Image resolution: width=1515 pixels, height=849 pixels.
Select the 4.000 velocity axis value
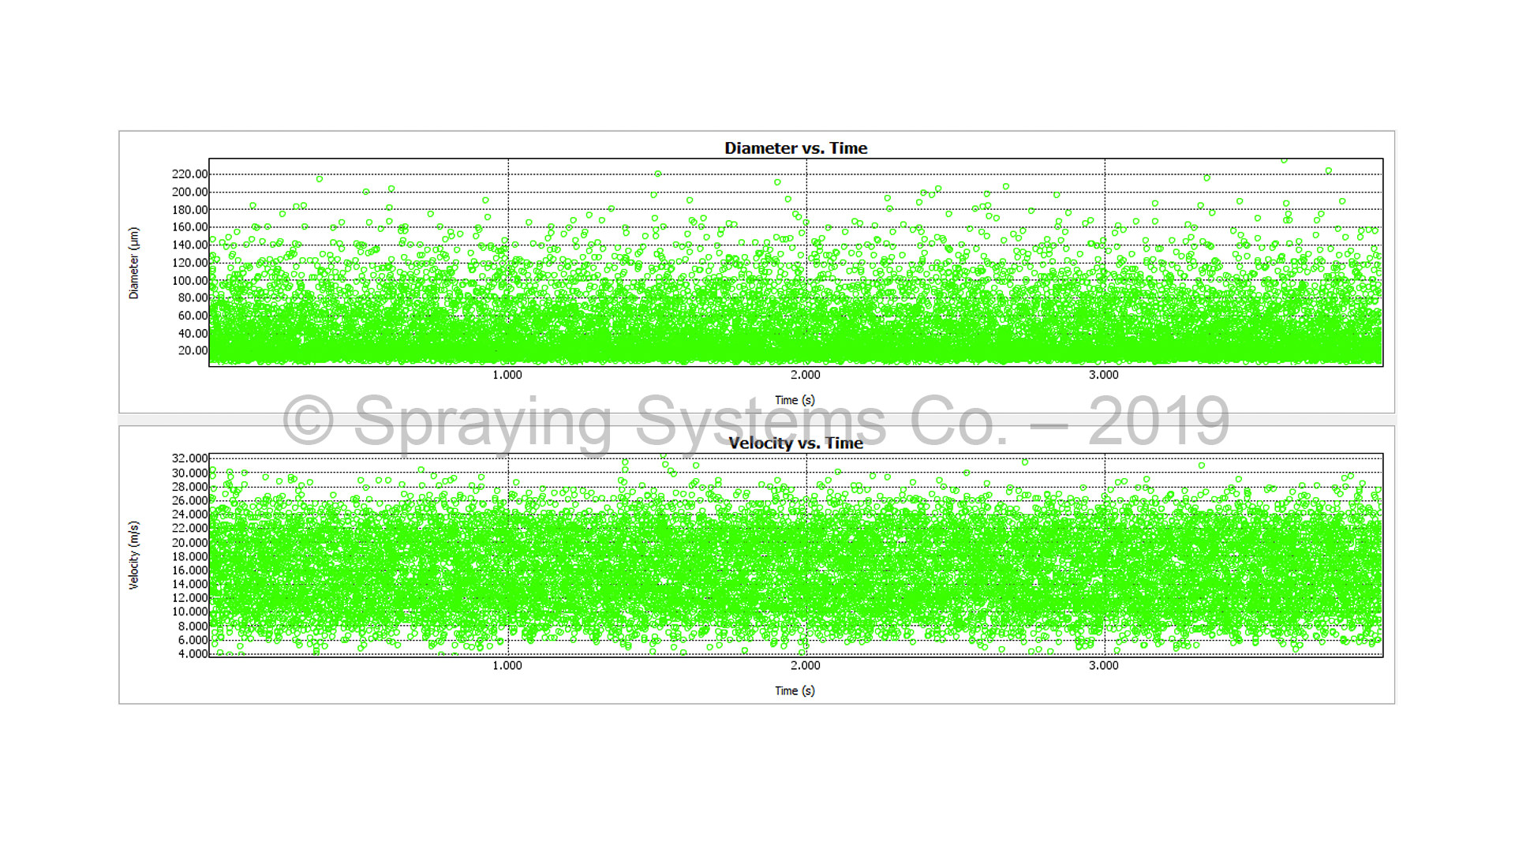pyautogui.click(x=193, y=653)
